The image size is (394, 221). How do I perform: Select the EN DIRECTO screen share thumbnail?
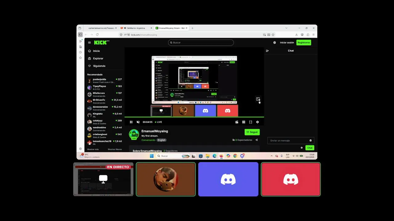(x=103, y=179)
